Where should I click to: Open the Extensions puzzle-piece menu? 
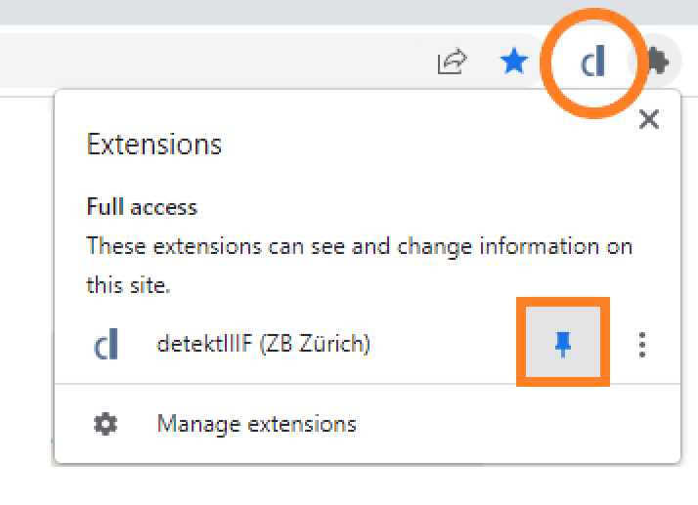[x=657, y=61]
